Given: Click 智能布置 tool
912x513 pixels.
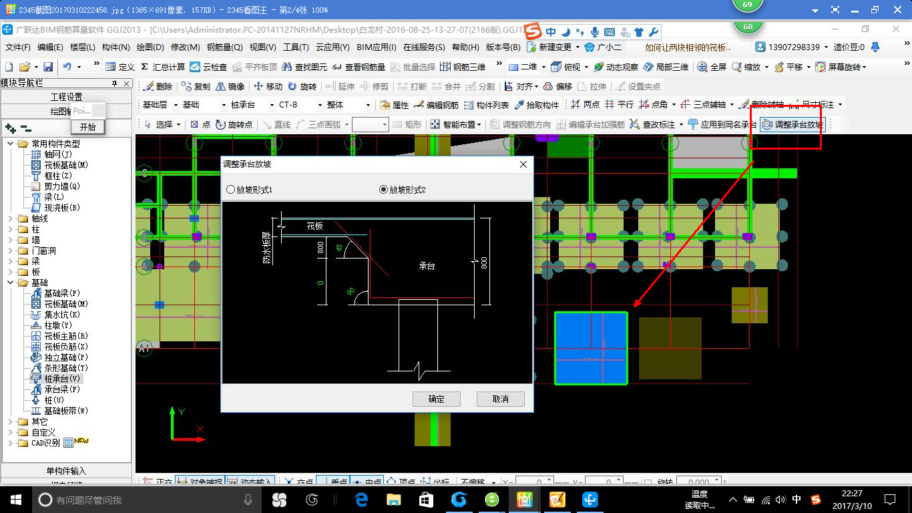Looking at the screenshot, I should pos(455,124).
